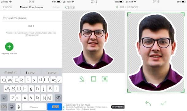
Task: Tap the battery icon in the third status bar
Action: (184, 2)
